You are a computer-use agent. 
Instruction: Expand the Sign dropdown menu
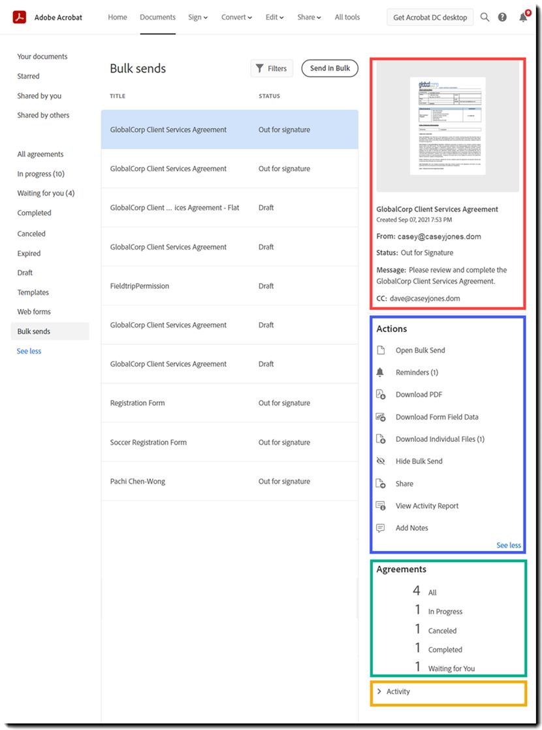tap(198, 17)
